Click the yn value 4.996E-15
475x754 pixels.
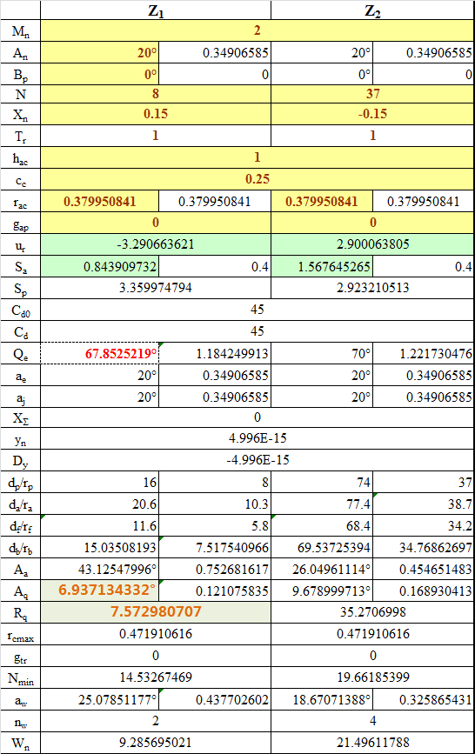tap(257, 438)
